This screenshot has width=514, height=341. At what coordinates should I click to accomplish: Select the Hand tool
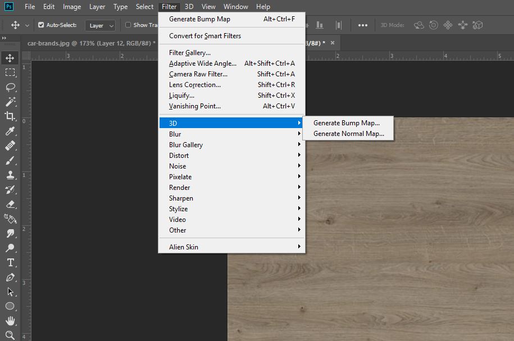pos(10,321)
